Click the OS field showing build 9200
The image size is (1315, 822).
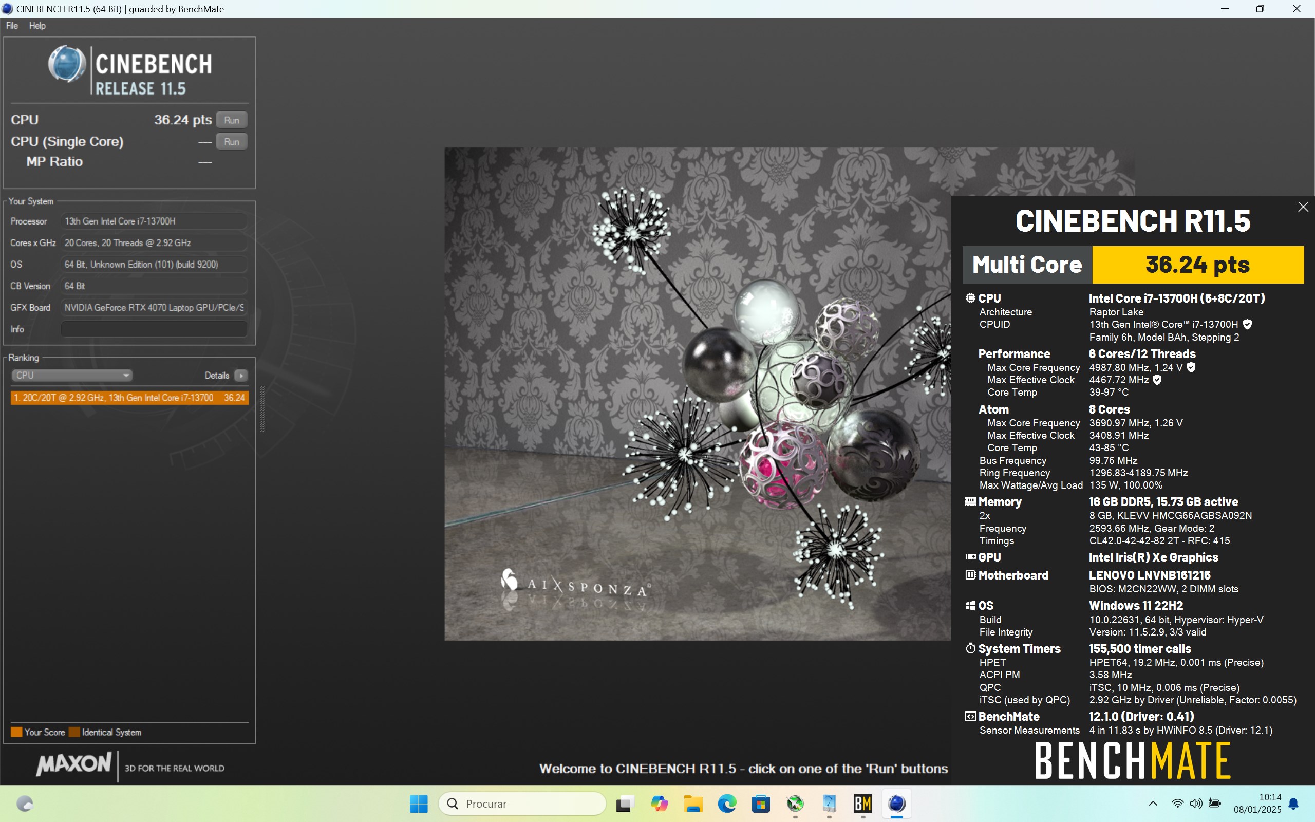tap(154, 264)
